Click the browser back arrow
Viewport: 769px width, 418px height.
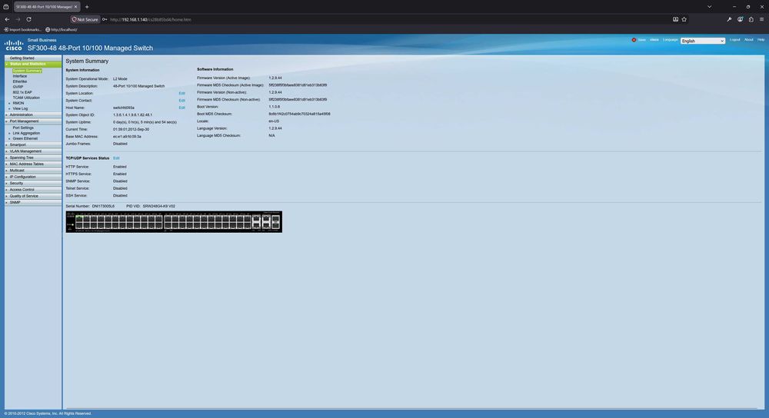(7, 20)
